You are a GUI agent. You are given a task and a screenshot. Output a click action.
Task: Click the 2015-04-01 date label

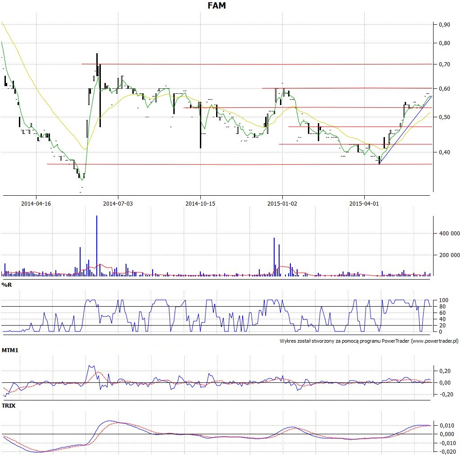click(x=364, y=203)
